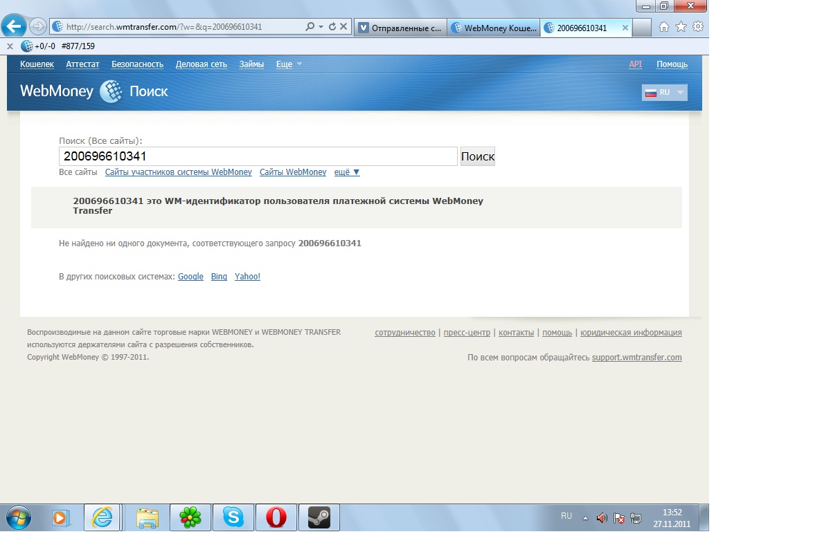Screen dimensions: 831x534
Task: Launch Windows Media Player from taskbar
Action: [x=60, y=517]
